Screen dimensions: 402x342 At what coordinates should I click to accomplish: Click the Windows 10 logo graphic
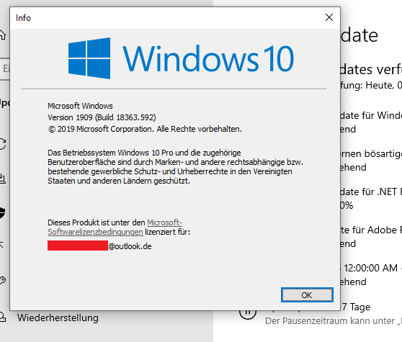pos(181,58)
